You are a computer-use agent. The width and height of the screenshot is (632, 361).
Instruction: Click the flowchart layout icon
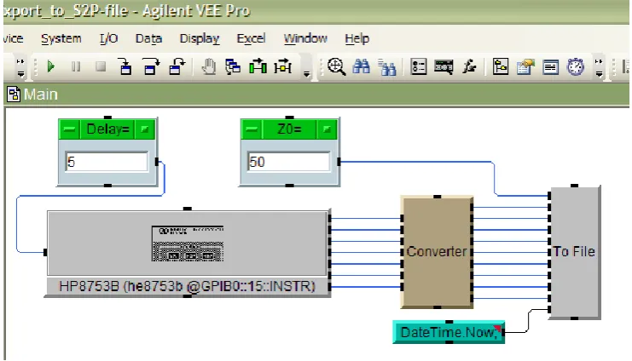(x=501, y=66)
